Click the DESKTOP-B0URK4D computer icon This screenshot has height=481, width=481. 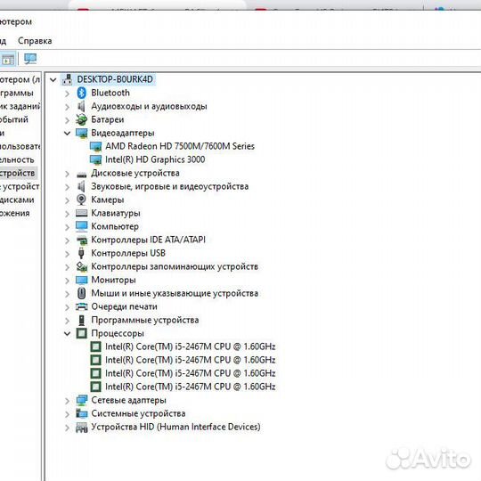point(67,79)
